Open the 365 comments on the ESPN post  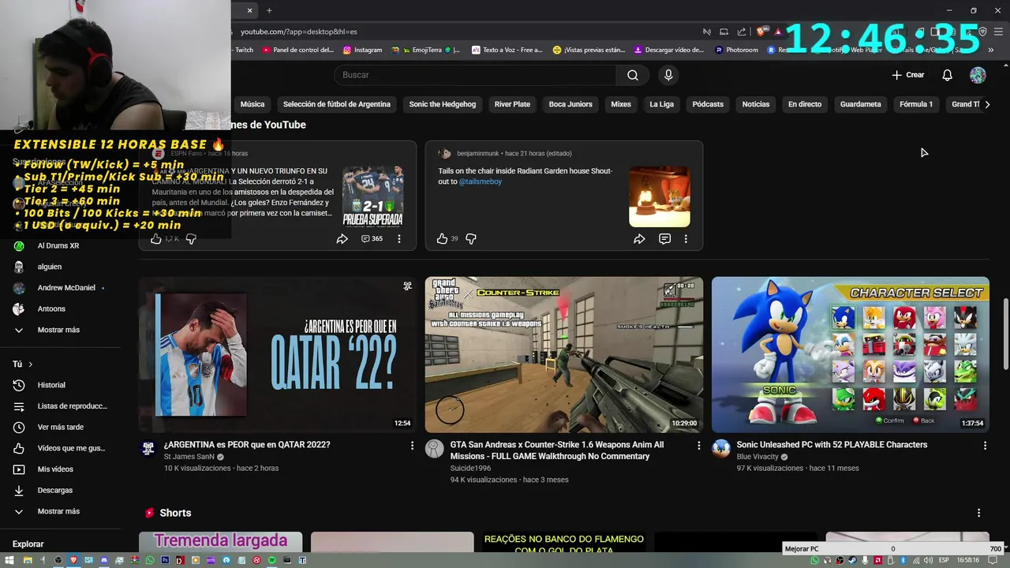pos(372,238)
